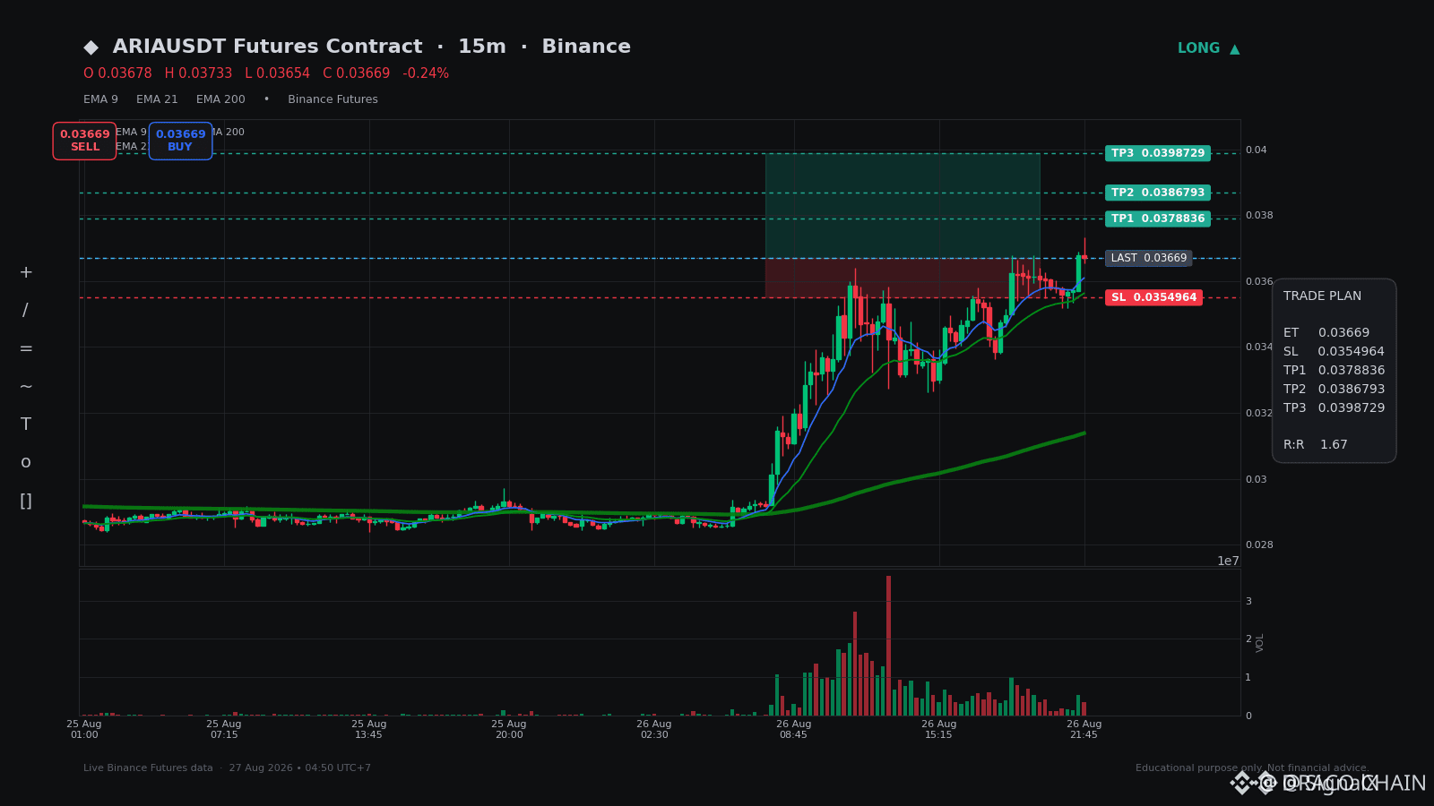Click the LAST 0.03669 price tag

(1148, 258)
